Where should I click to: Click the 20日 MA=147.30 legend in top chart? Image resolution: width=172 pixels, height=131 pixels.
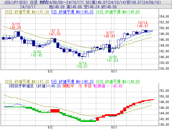coord(27,12)
